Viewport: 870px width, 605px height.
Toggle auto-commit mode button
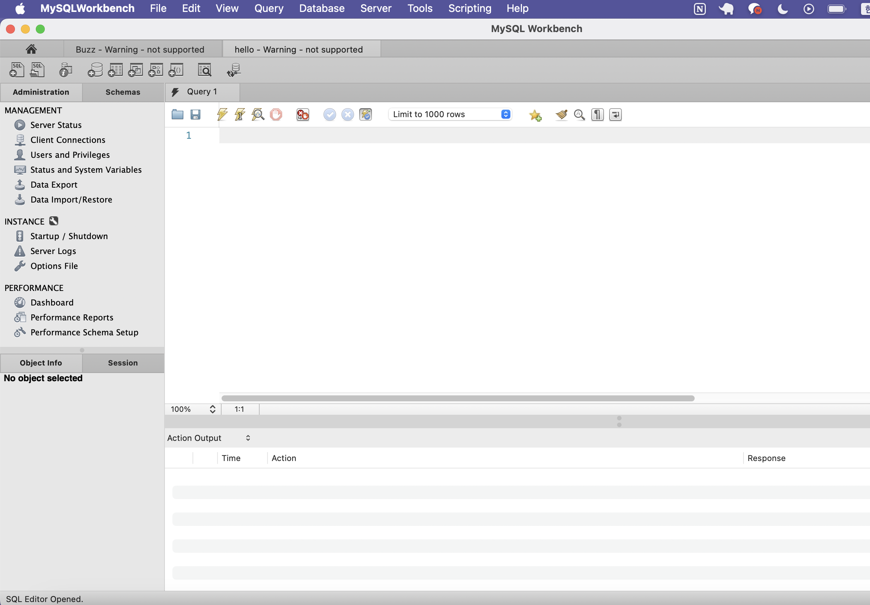[x=366, y=115]
